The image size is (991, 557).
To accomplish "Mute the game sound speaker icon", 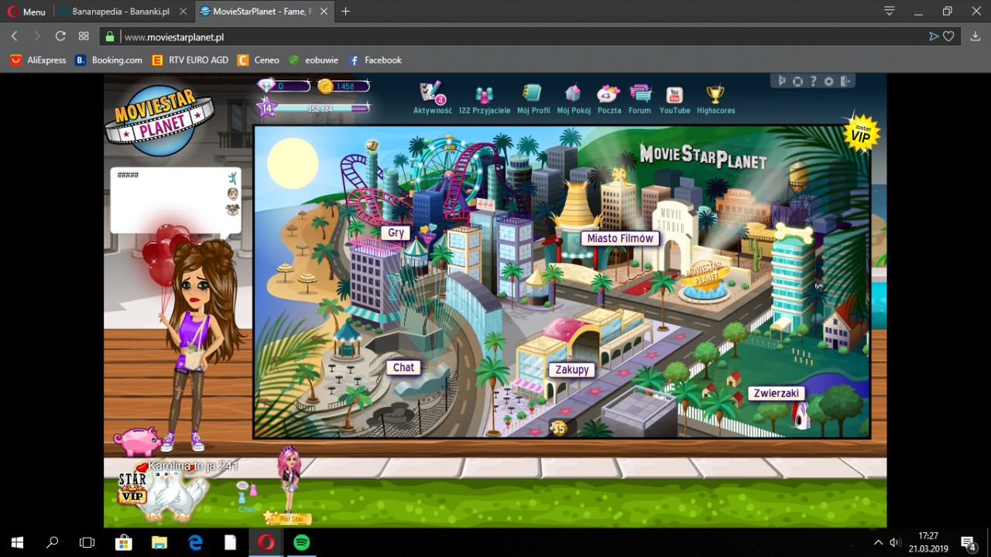I will coord(782,80).
